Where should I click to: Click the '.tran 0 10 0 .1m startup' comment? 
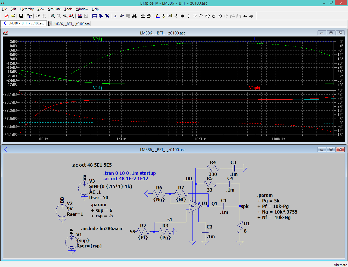130,173
